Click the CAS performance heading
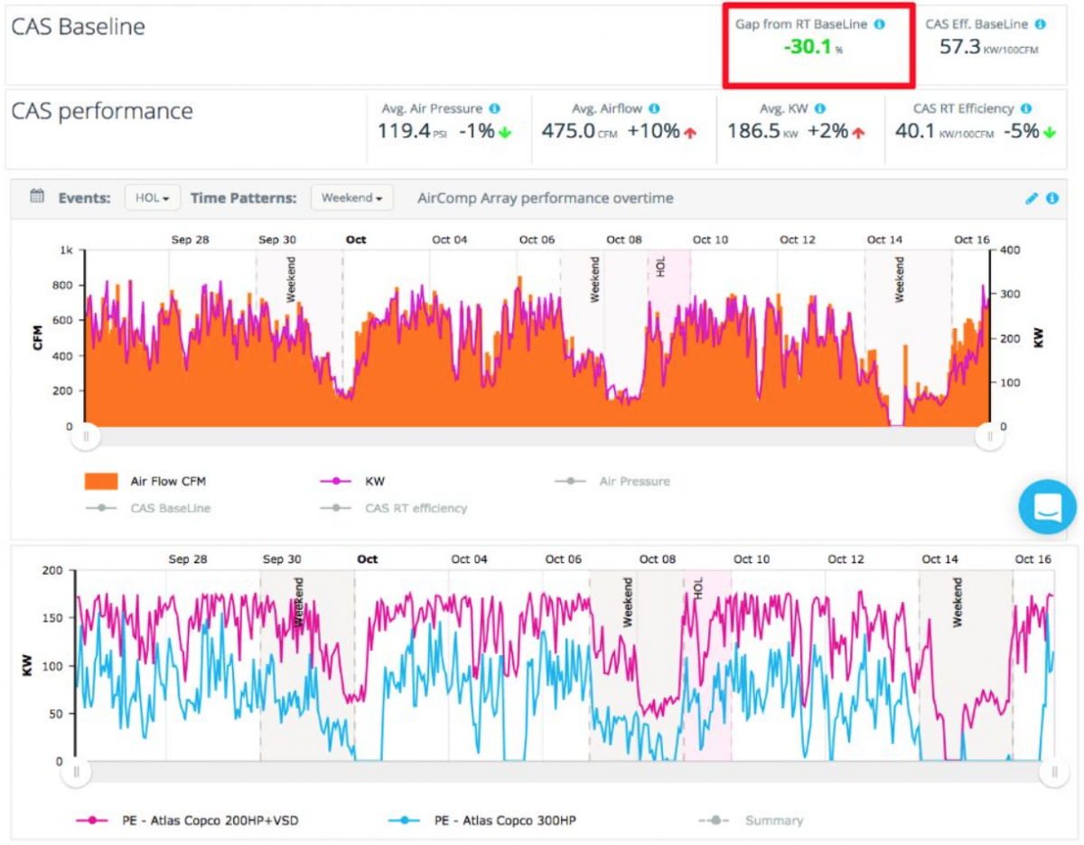Screen dimensions: 1084x845 (102, 111)
